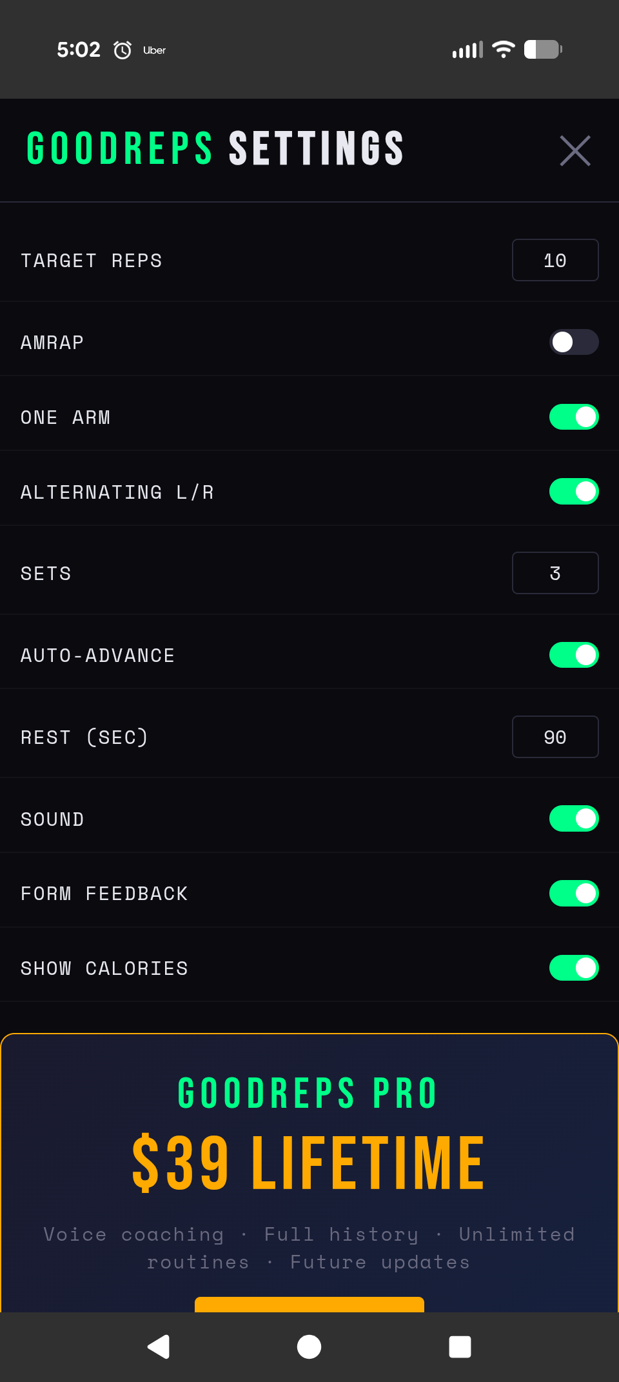Viewport: 619px width, 1382px height.
Task: Tap the Android back navigation triangle
Action: coord(159,1347)
